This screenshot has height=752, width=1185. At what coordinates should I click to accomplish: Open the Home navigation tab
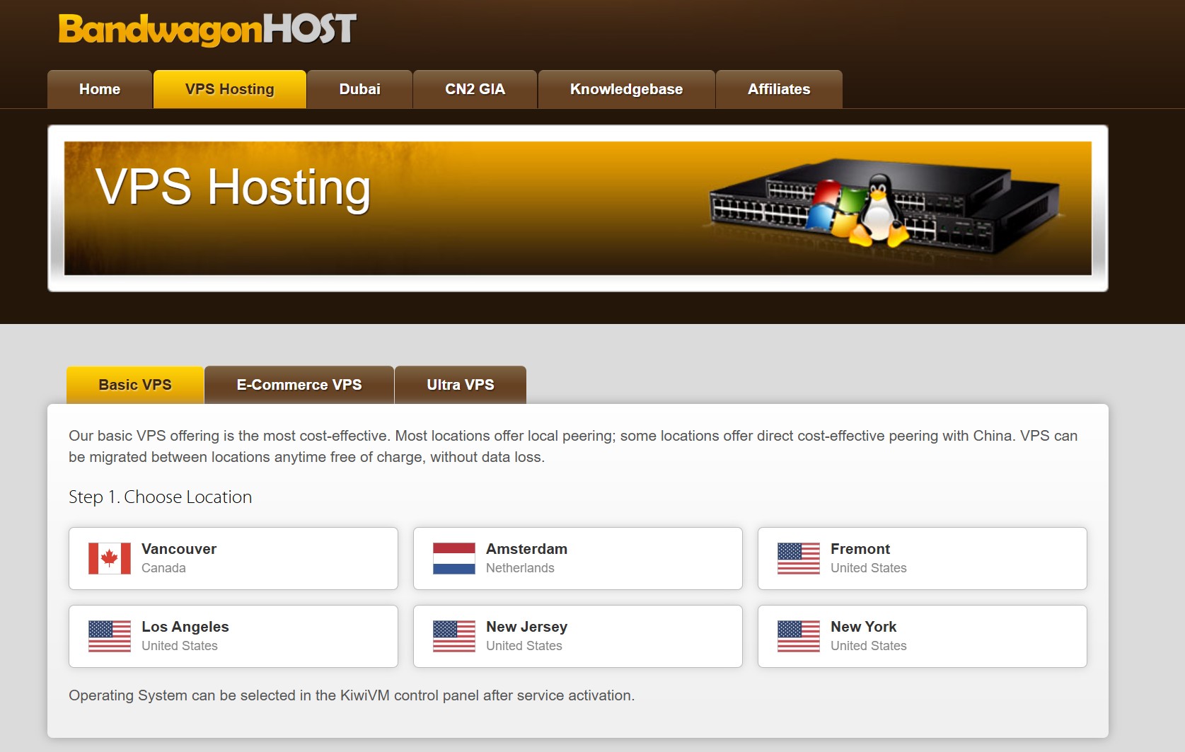(100, 89)
